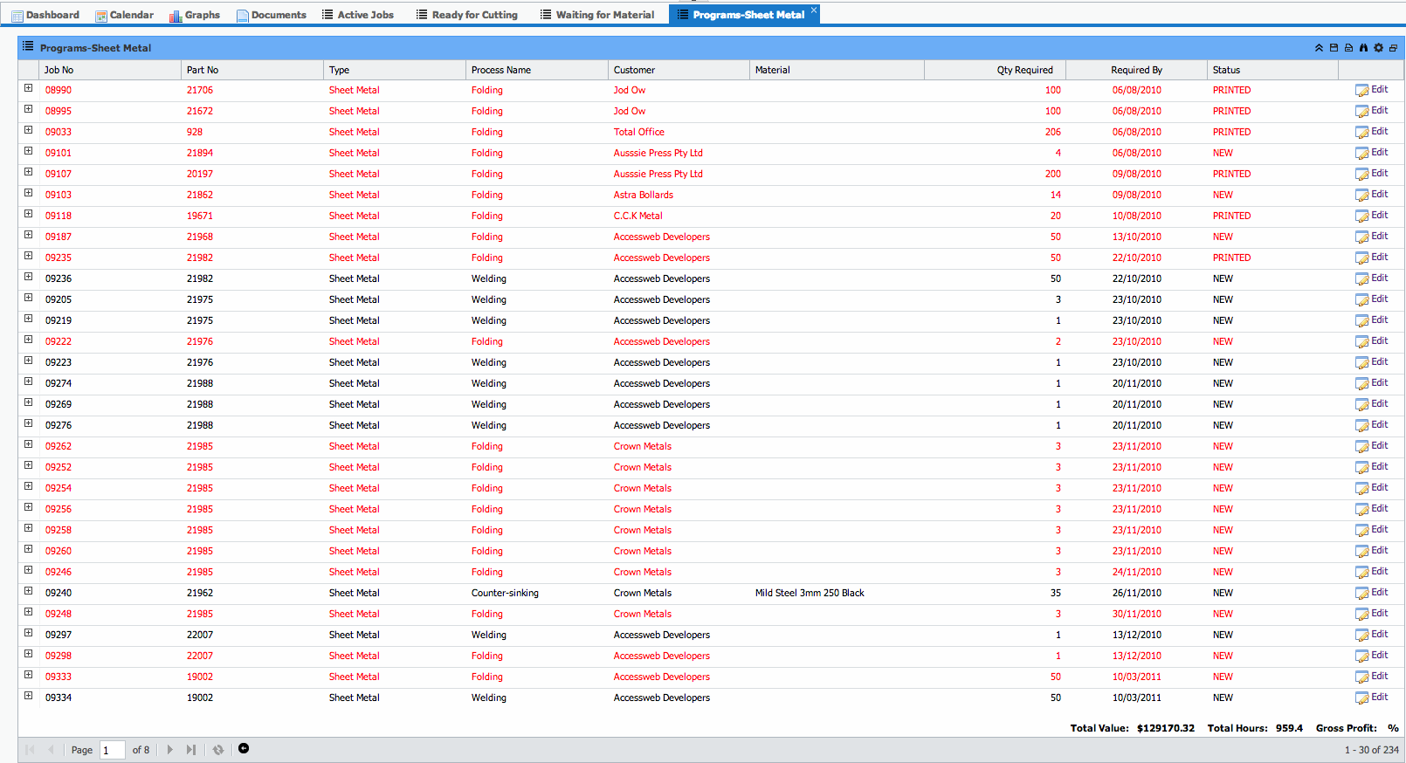Click the print icon in panel header

point(1348,48)
